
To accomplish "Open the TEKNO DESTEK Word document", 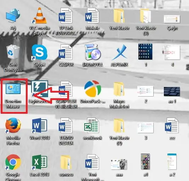I will 66,125.
